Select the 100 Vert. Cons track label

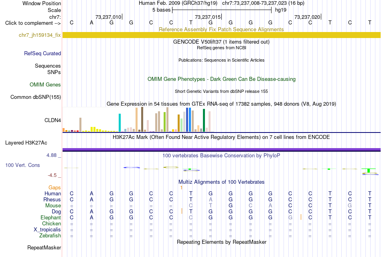22,165
